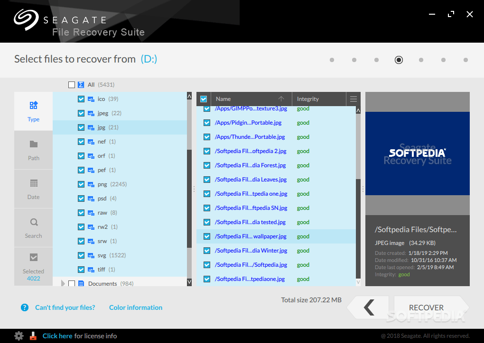Click the red license status icon
Image resolution: width=484 pixels, height=343 pixels.
(33, 335)
